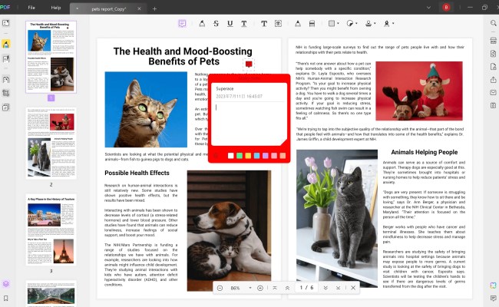Screen dimensions: 499x307
Task: Open the user account avatar B
Action: 446,8
